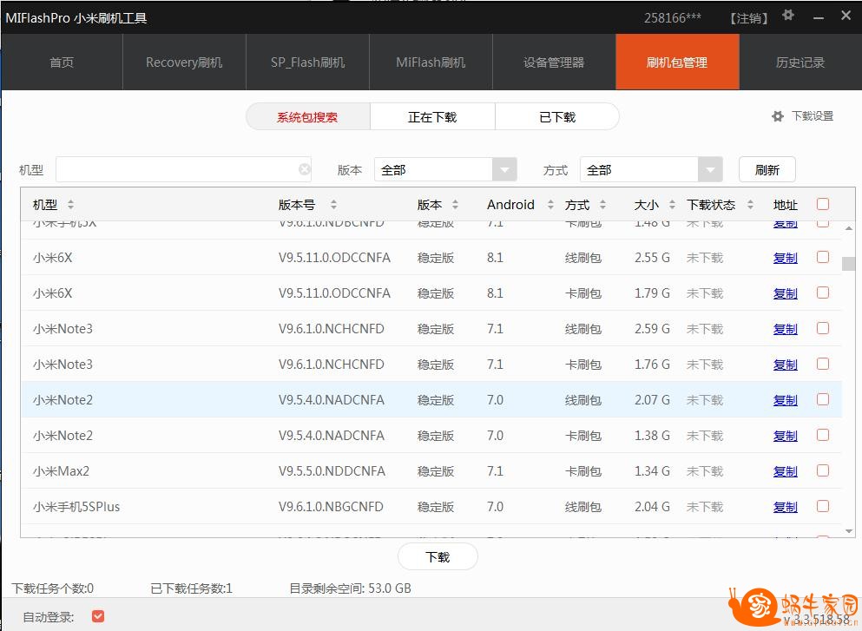Sort by Android column arrows
This screenshot has height=631, width=862.
coord(550,205)
